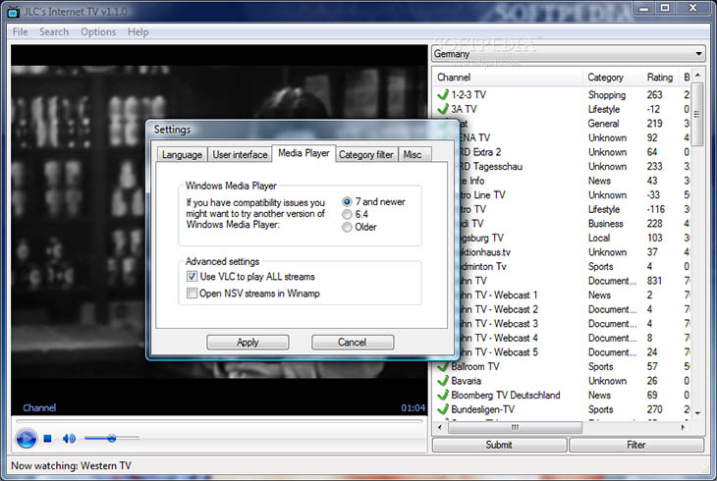
Task: Click the scroll right arrow of channel list
Action: coord(684,428)
